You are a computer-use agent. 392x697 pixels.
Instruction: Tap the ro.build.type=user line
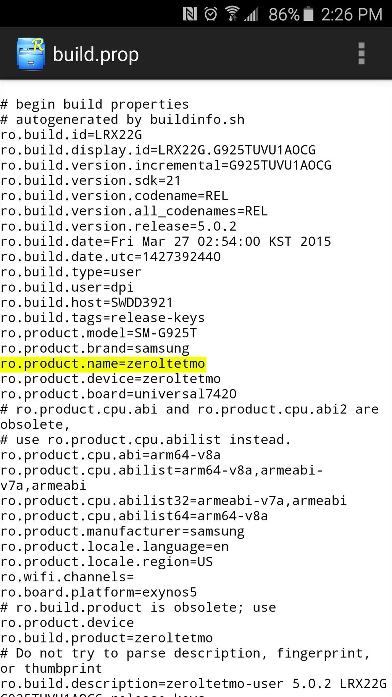[x=71, y=272]
